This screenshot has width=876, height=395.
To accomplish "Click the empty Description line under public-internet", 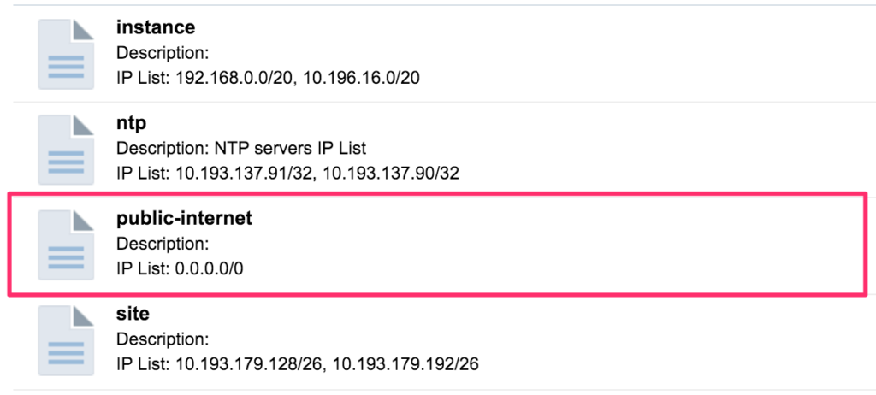I will coord(163,244).
